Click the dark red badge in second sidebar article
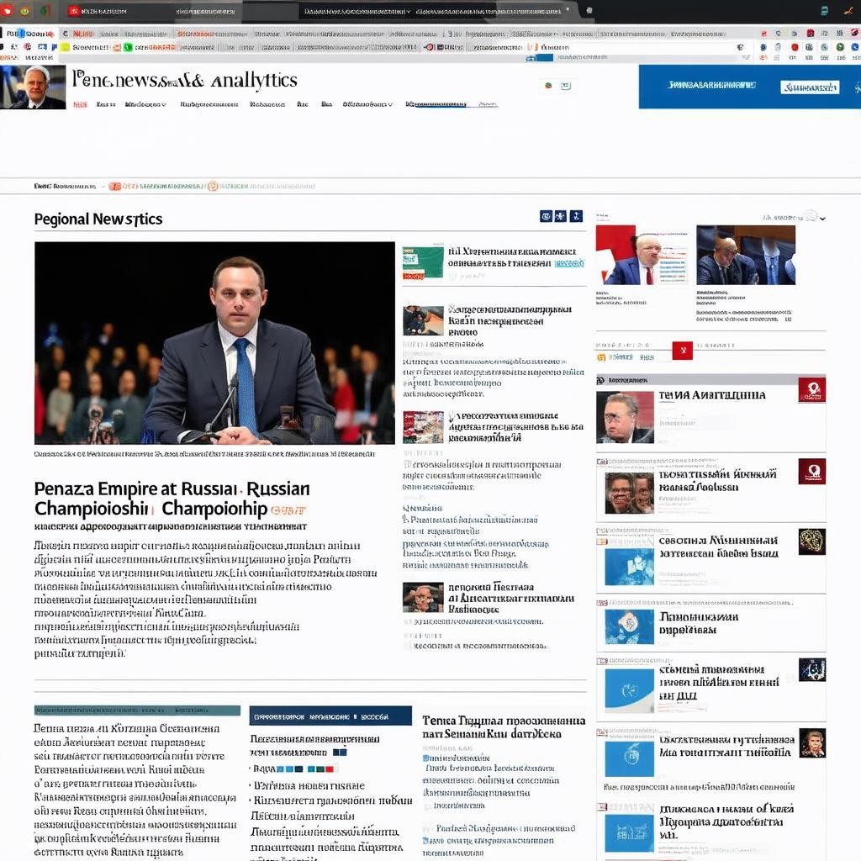 (811, 471)
